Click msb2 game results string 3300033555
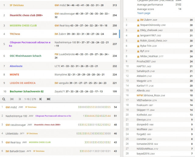Image resolution: width=195 pixels, height=157 pixels. pos(94,107)
